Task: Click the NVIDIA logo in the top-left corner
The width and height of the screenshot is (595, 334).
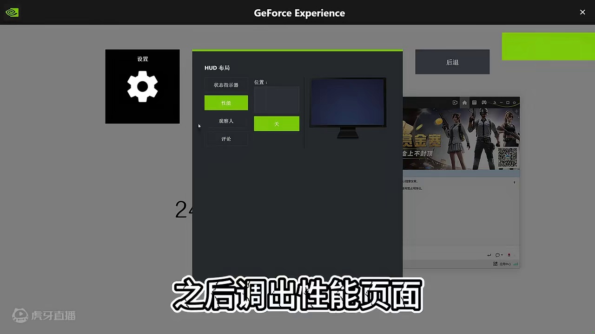Action: (x=12, y=12)
